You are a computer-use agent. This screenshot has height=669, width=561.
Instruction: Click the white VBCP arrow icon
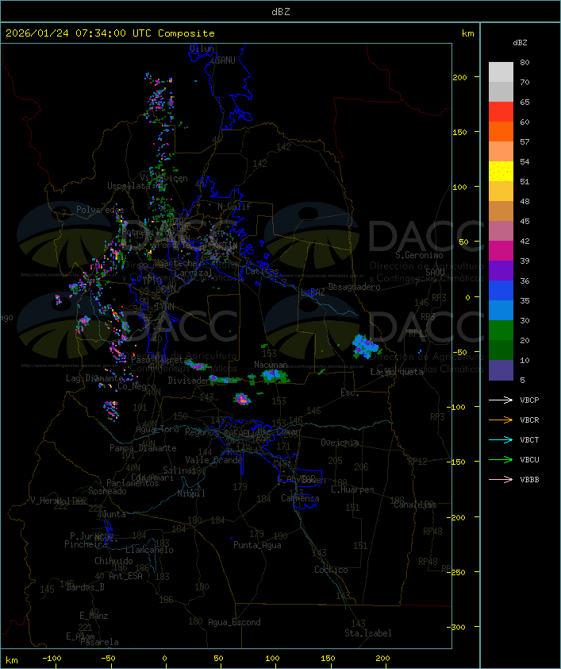[x=501, y=400]
